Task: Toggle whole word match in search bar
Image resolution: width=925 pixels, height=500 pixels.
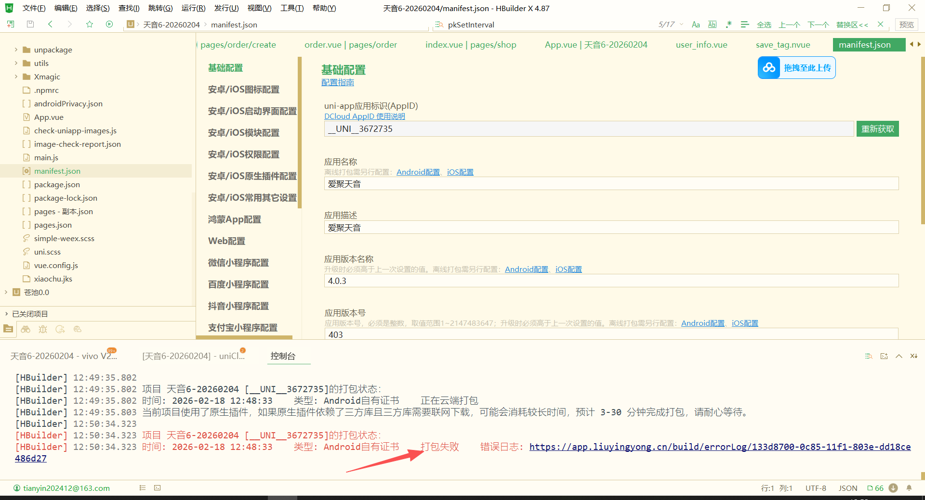Action: click(x=712, y=25)
